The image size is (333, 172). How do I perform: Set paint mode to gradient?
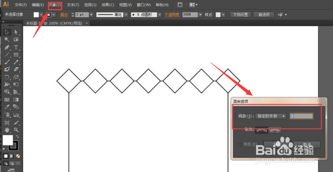(12, 156)
